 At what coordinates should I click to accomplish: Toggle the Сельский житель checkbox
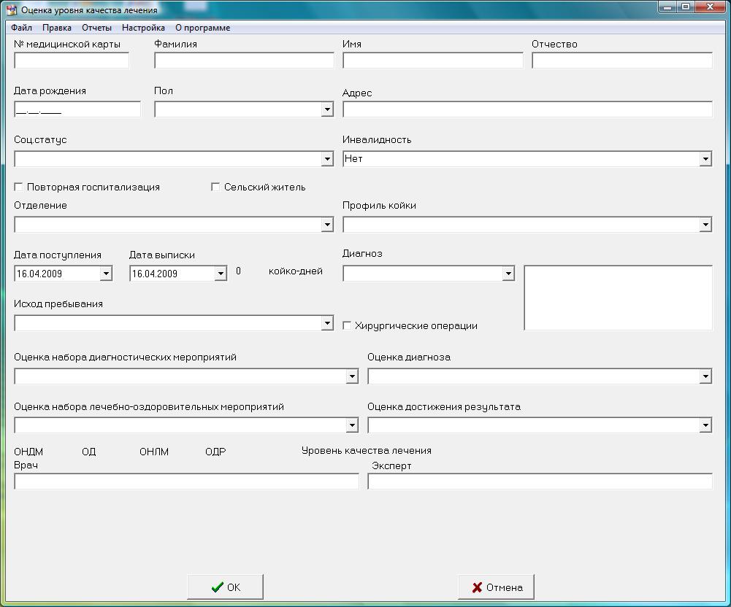click(215, 187)
